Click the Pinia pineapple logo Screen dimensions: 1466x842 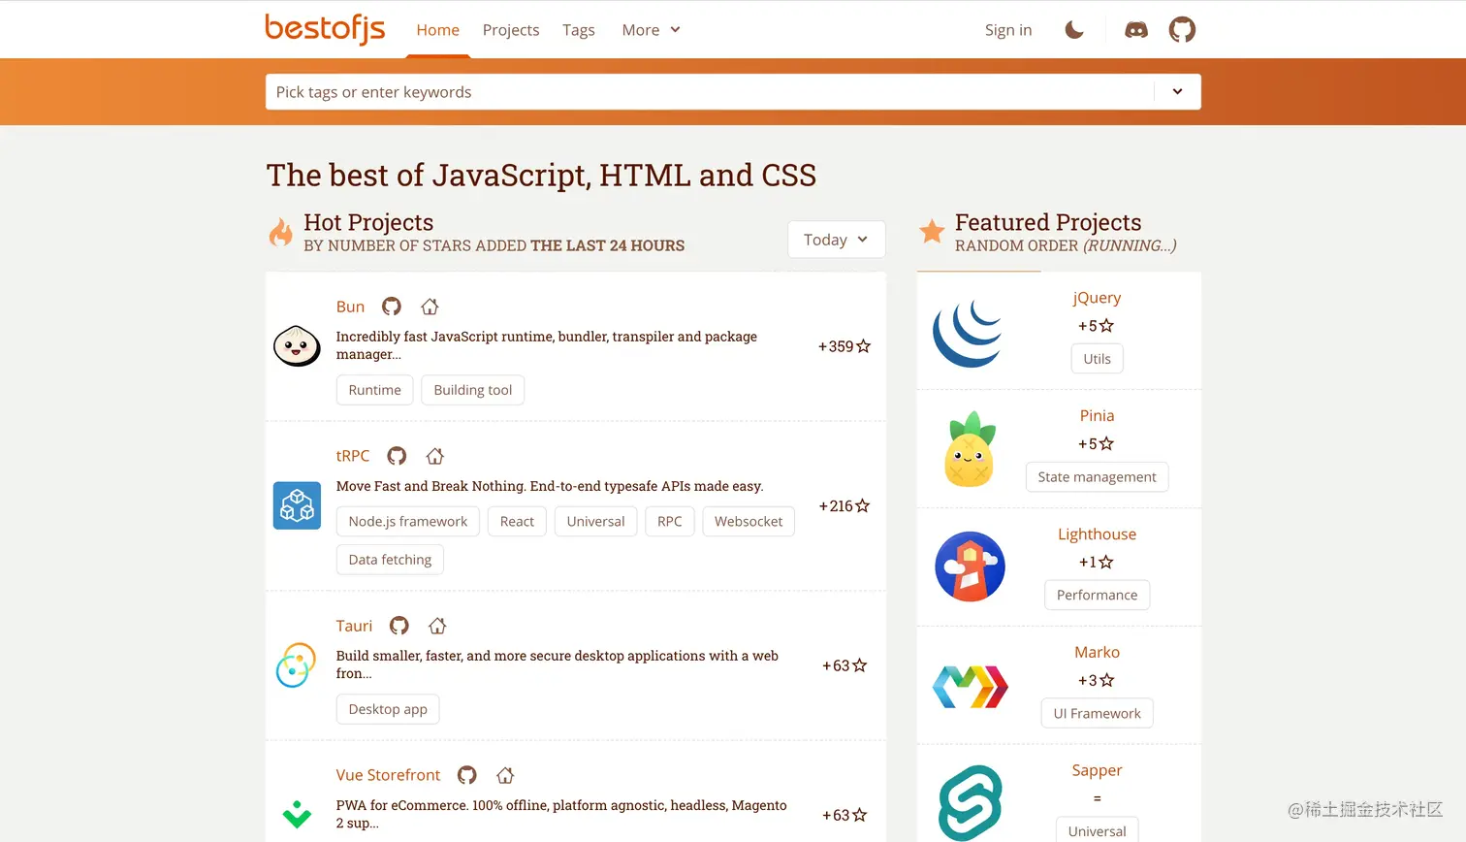click(970, 449)
